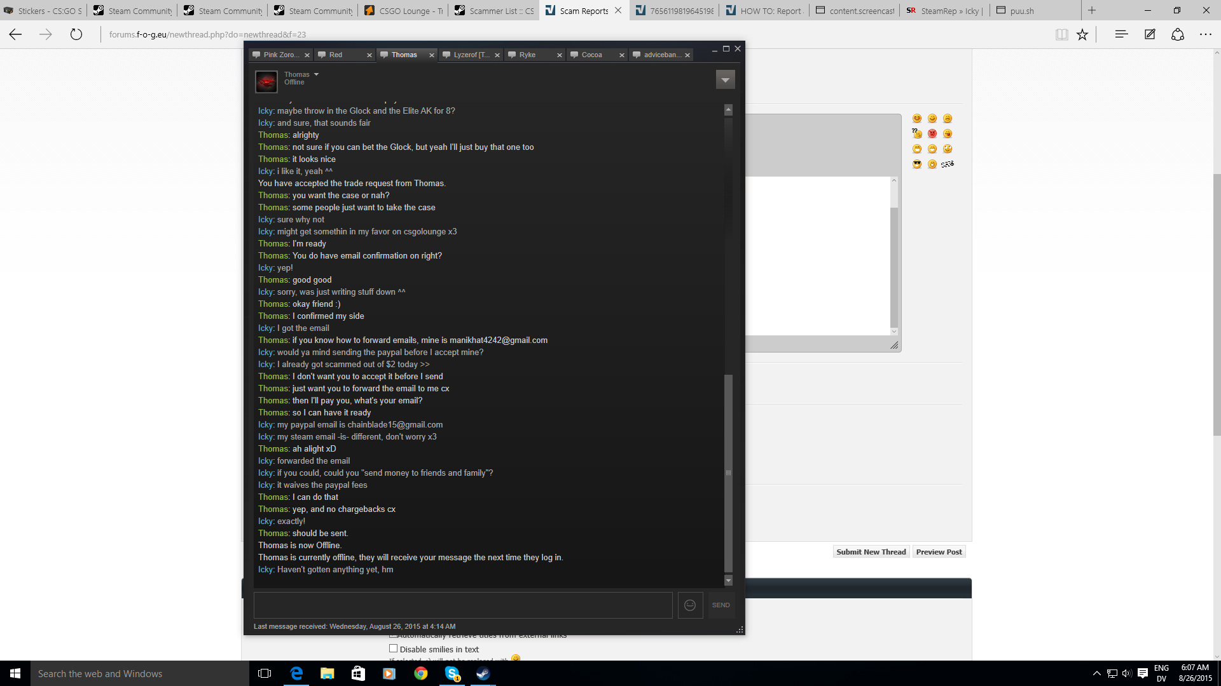1221x686 pixels.
Task: Insert the sad frown smiley
Action: (948, 119)
